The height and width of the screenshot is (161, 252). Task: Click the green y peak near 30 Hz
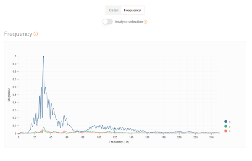(44, 127)
